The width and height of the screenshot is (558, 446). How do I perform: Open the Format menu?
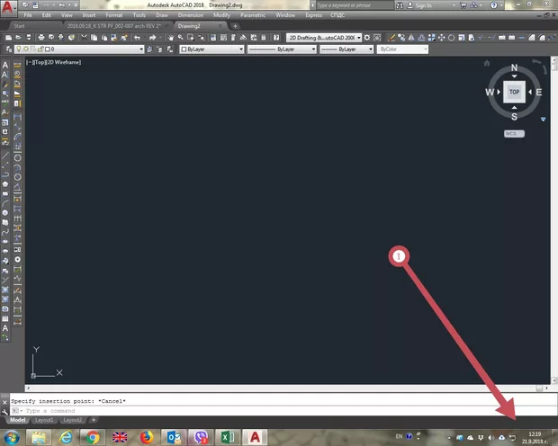click(x=114, y=15)
